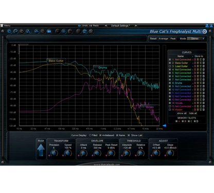Click the Peak button
The width and height of the screenshot is (214, 193).
pyautogui.click(x=173, y=38)
